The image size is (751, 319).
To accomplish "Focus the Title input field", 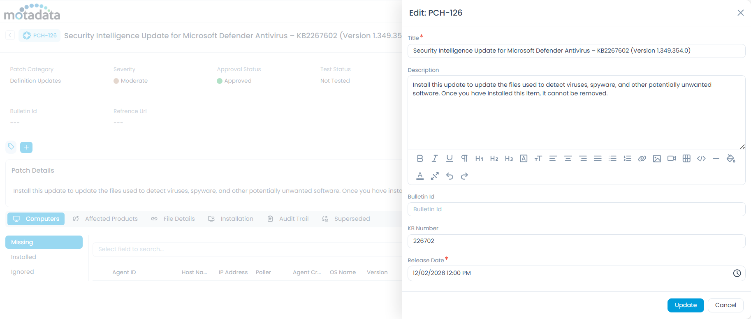I will pos(576,51).
